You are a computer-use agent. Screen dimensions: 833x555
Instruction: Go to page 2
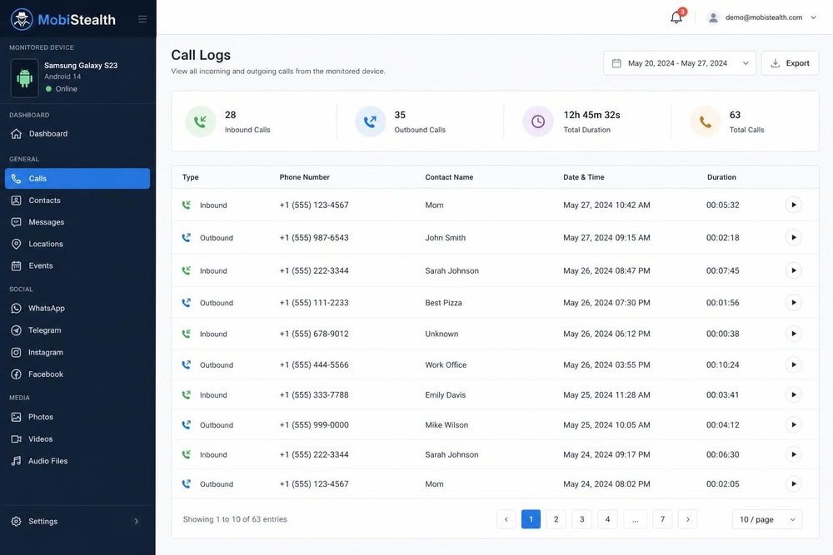tap(556, 519)
